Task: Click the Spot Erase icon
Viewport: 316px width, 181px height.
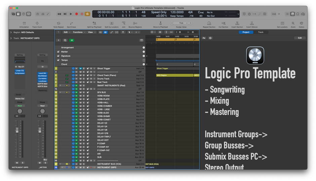Action: click(x=71, y=23)
